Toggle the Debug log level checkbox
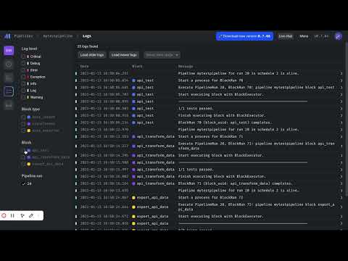This screenshot has width=348, height=261. pos(23,63)
